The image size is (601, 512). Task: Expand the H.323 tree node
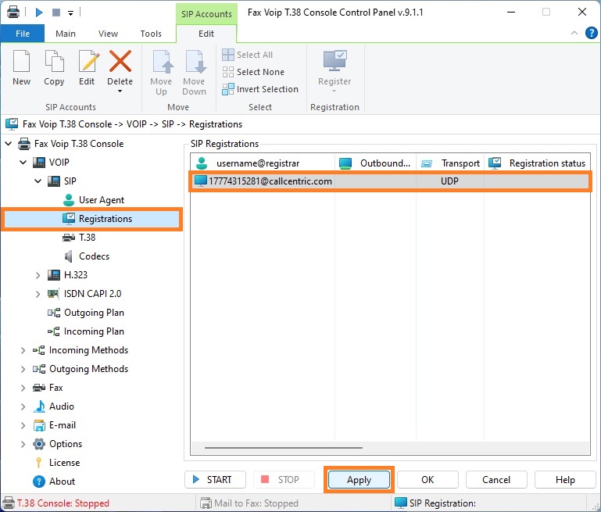click(38, 275)
